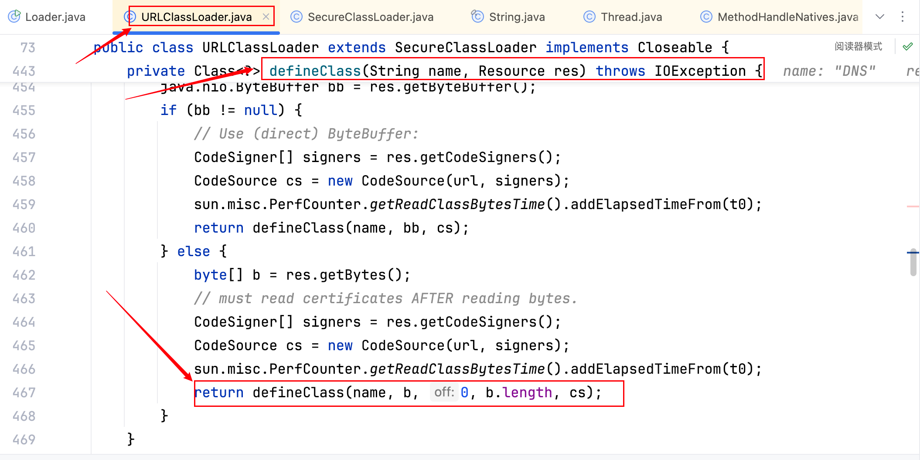The image size is (920, 460).
Task: Click the class icon on SecureClassLoader.java tab
Action: 296,17
